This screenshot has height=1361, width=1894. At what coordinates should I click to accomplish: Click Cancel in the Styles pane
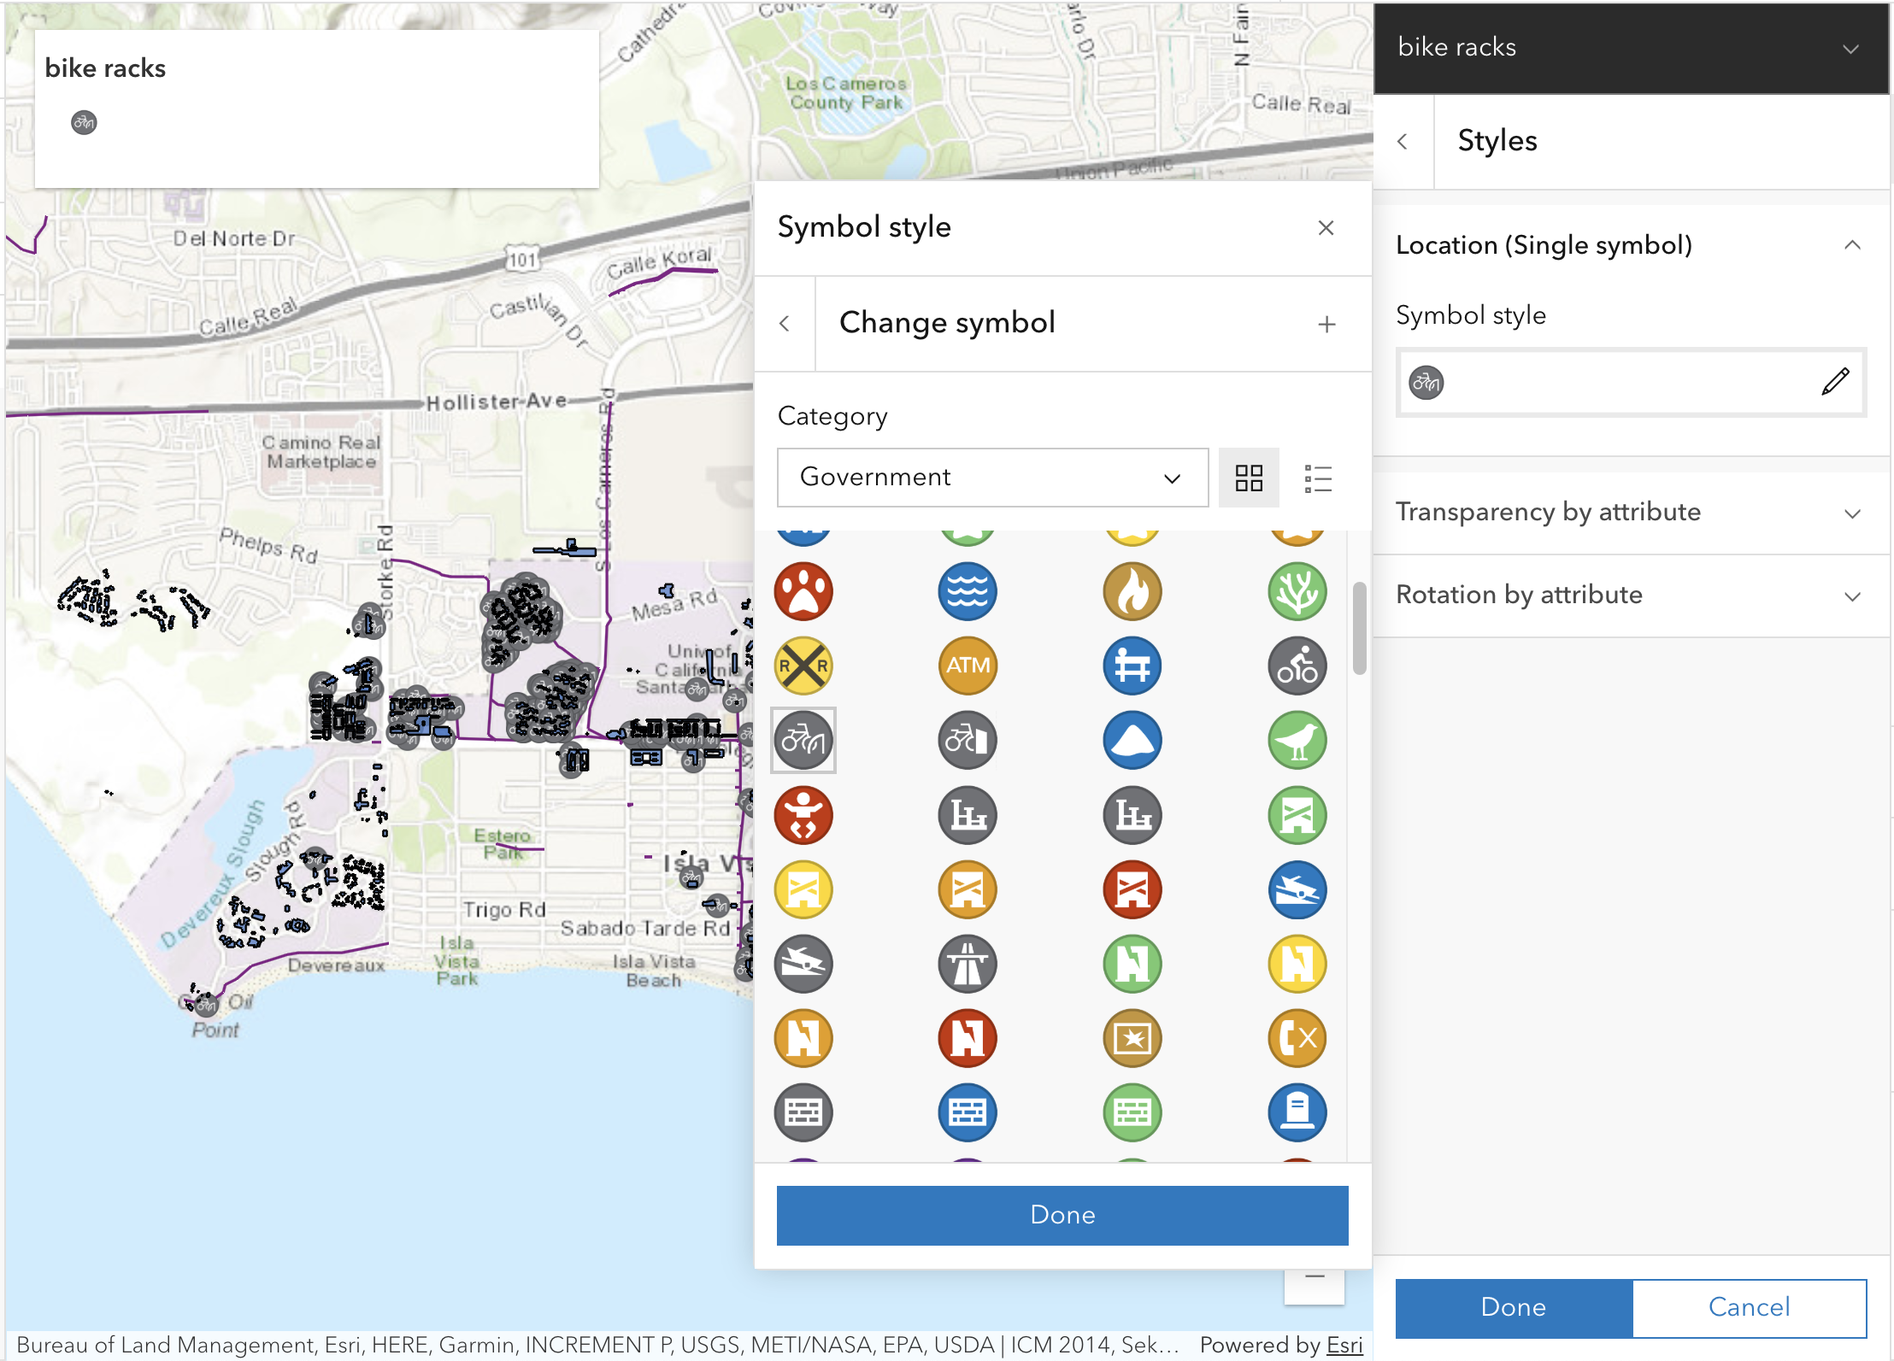(1748, 1307)
